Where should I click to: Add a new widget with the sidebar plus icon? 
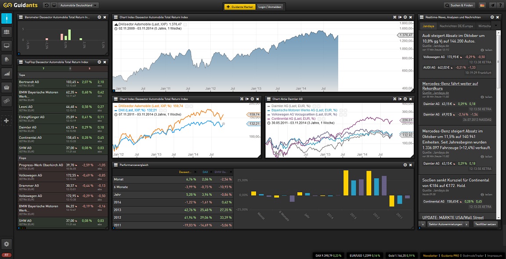coord(7,121)
